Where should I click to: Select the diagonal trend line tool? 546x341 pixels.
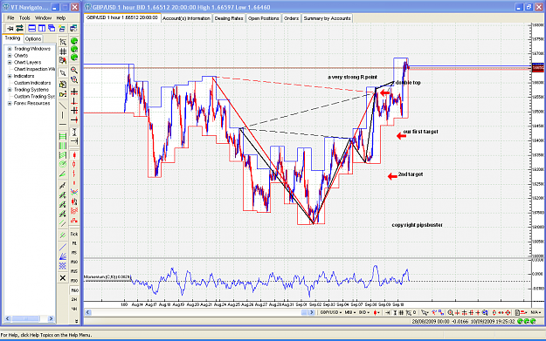(x=63, y=105)
